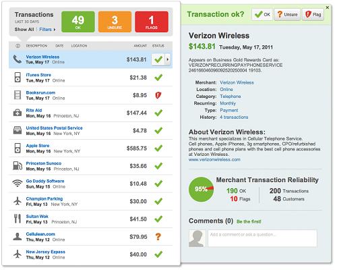This screenshot has width=337, height=274.
Task: Mark the transaction as Unsure
Action: (x=287, y=15)
